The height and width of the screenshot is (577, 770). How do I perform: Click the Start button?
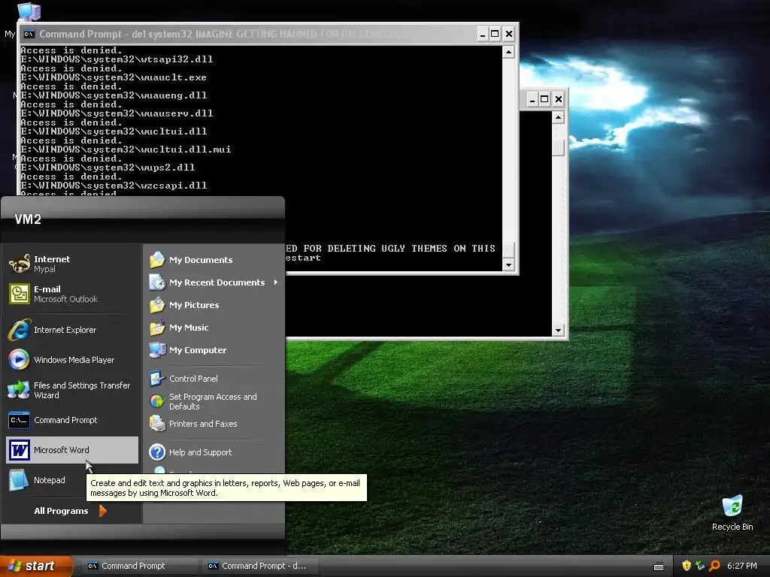point(37,566)
